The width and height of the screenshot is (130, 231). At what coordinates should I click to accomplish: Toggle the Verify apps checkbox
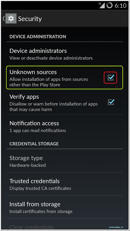(111, 102)
